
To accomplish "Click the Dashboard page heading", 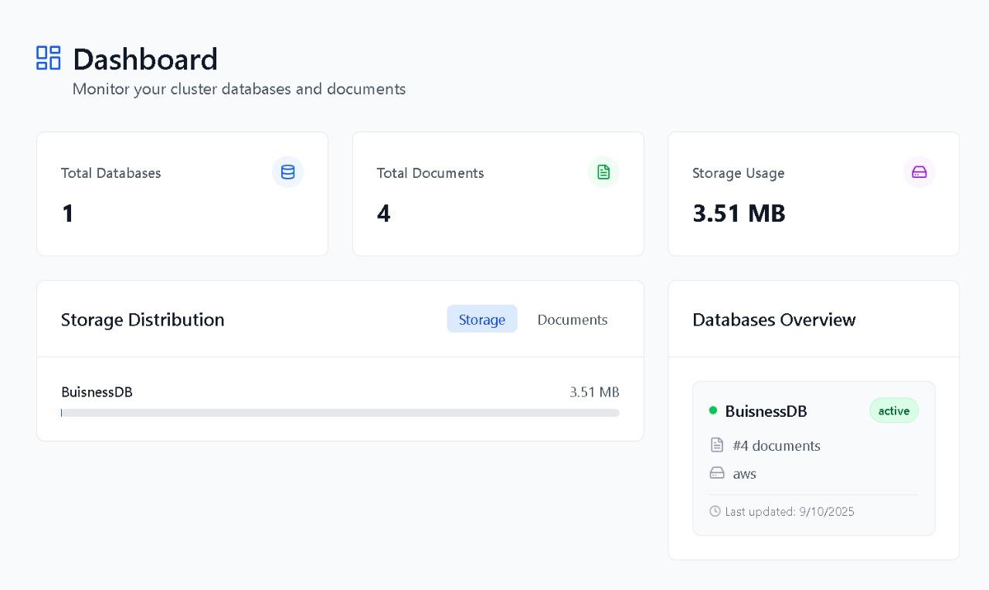I will tap(145, 60).
